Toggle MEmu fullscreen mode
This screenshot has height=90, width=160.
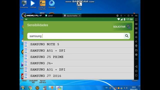pyautogui.click(x=136, y=19)
